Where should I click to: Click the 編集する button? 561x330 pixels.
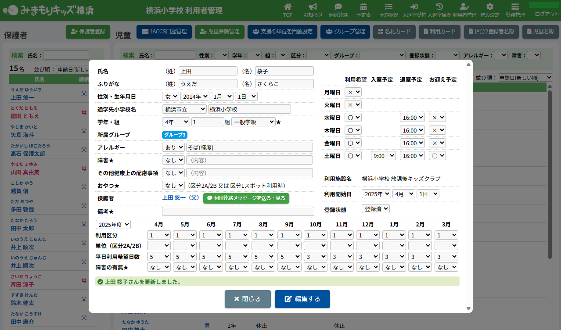tap(302, 299)
